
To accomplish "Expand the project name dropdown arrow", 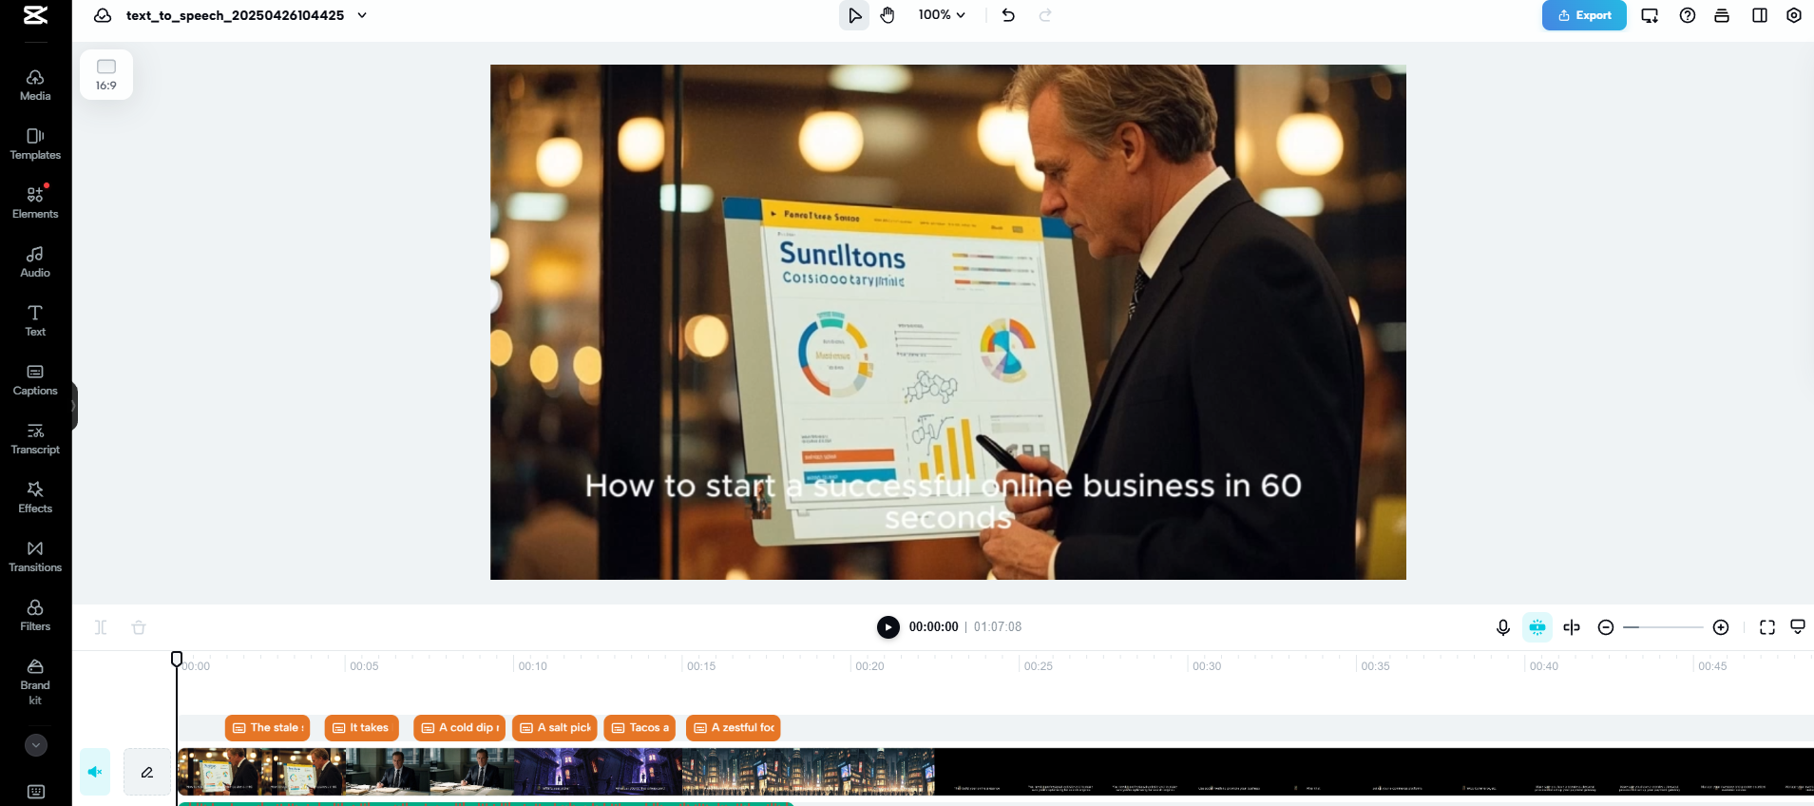I will [362, 15].
